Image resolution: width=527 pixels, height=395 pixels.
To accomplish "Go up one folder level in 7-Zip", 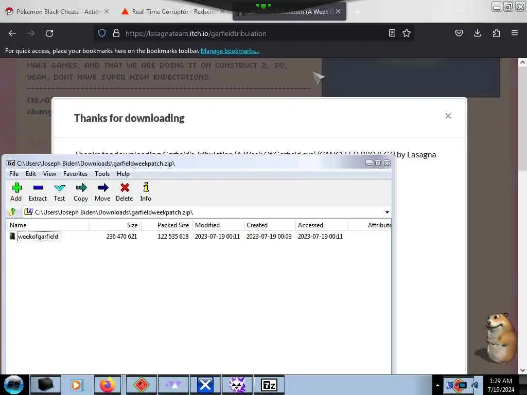I will point(12,212).
